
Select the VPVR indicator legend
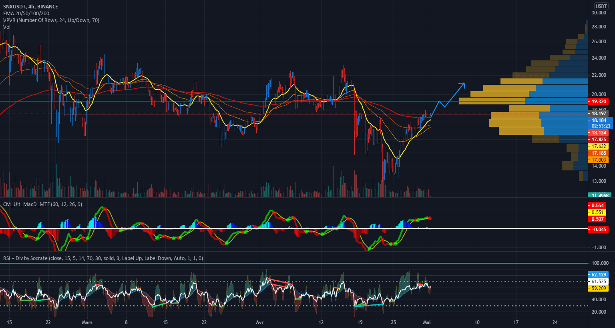click(x=51, y=20)
